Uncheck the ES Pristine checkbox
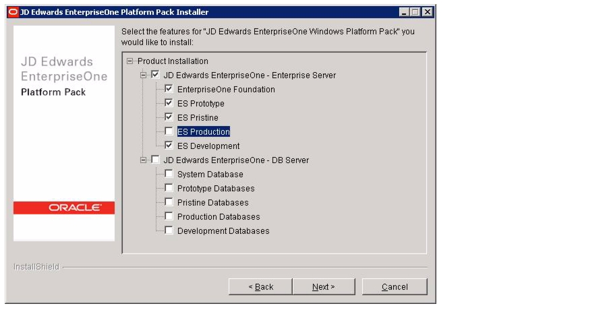Image resolution: width=607 pixels, height=310 pixels. [x=169, y=117]
